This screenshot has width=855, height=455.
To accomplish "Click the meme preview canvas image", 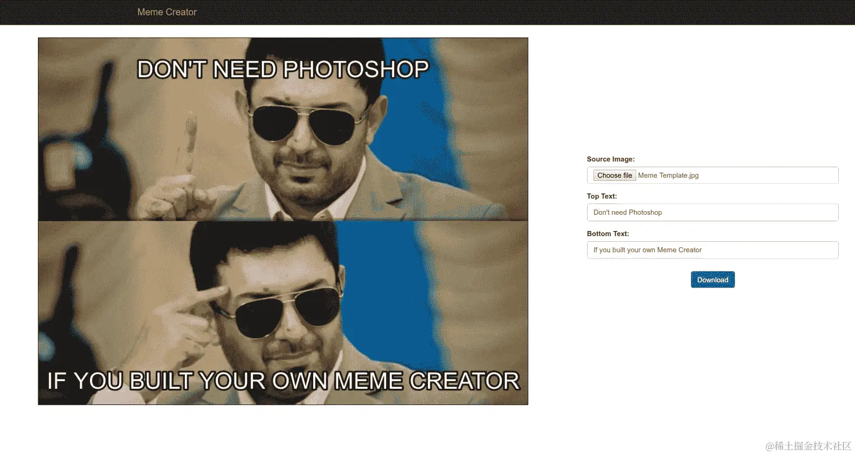I will coord(283,221).
